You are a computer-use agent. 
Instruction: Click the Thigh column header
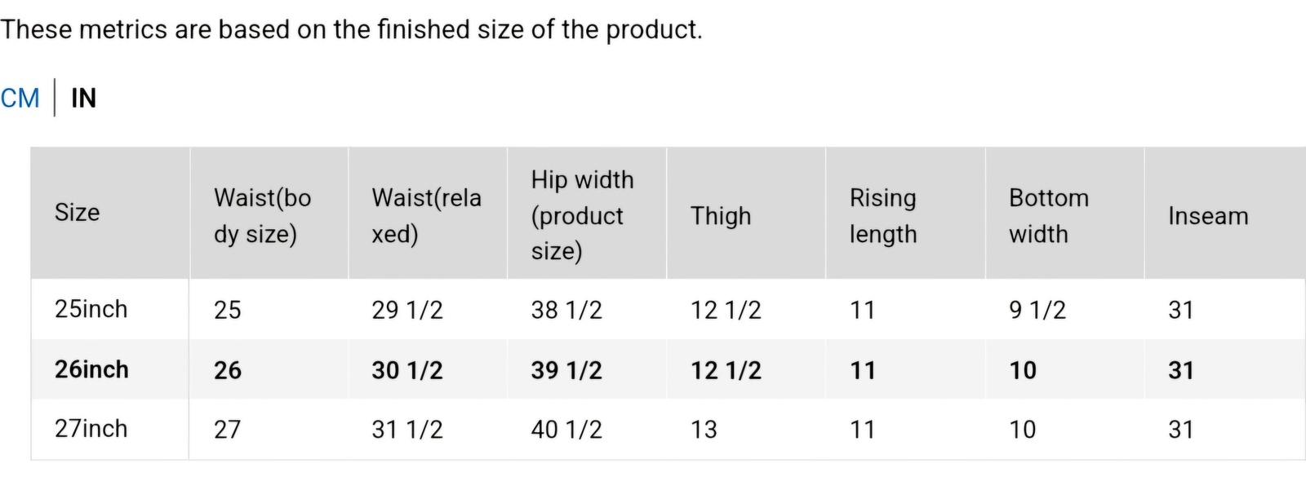[721, 216]
